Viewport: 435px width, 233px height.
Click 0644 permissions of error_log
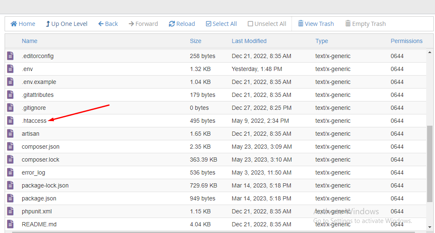point(397,172)
